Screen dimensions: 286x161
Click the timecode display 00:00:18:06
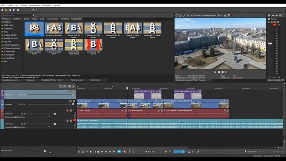click(67, 86)
